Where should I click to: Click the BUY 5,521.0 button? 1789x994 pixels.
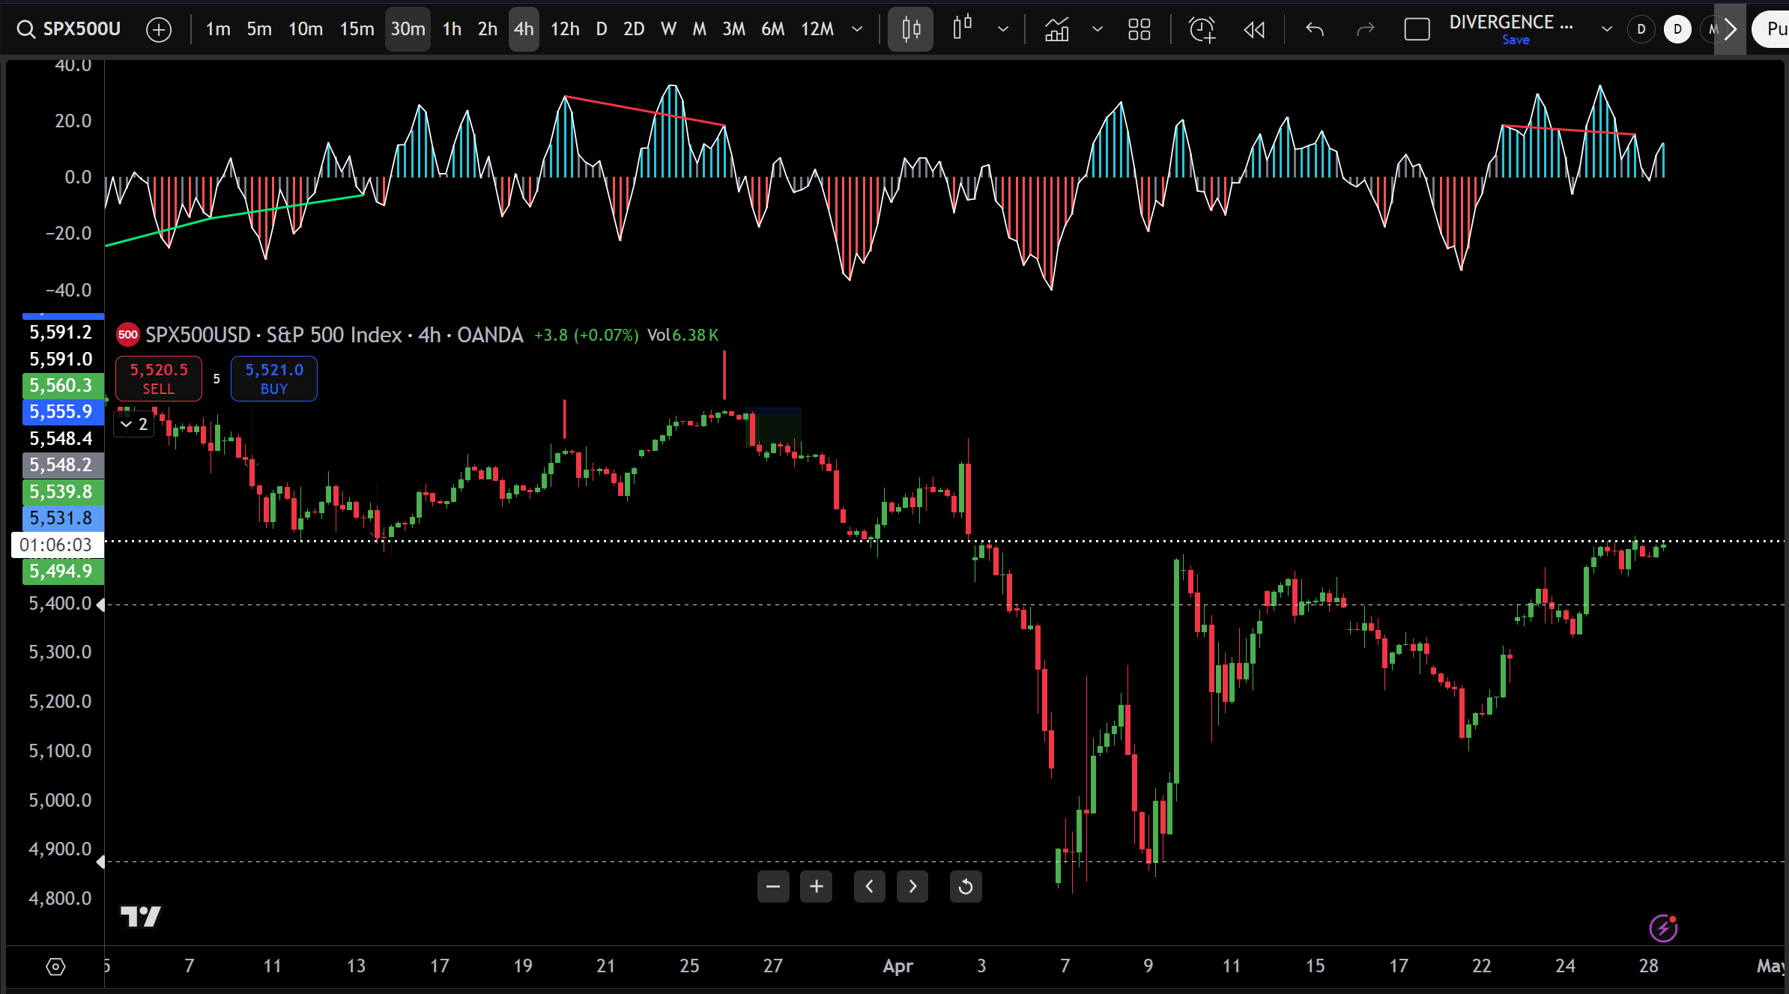coord(274,379)
